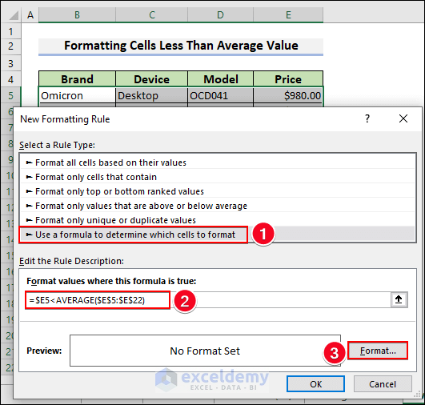
Task: Select row 4 header
Action: (10, 79)
